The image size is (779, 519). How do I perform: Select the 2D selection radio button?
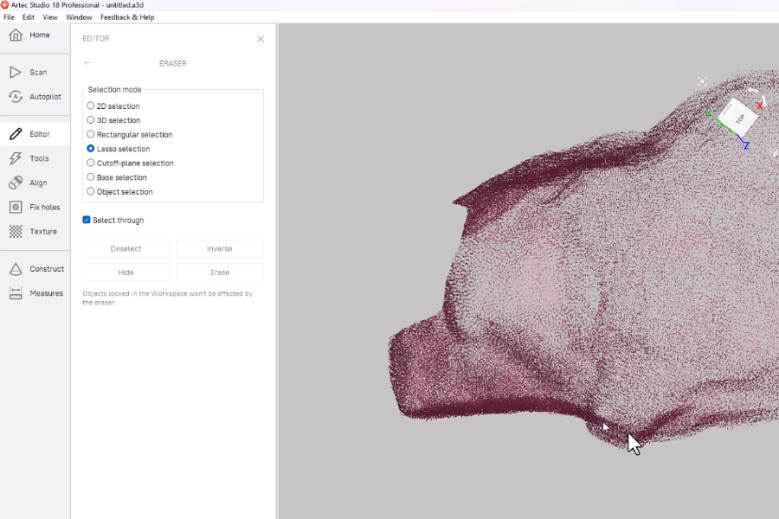(91, 106)
